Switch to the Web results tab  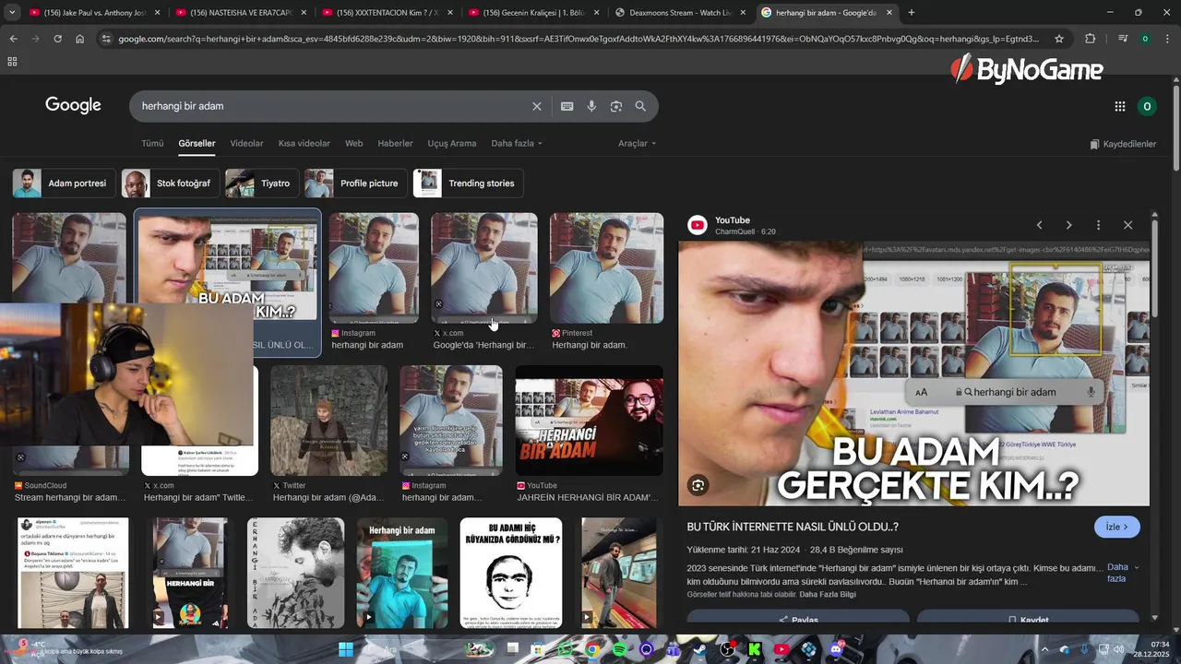click(x=354, y=144)
